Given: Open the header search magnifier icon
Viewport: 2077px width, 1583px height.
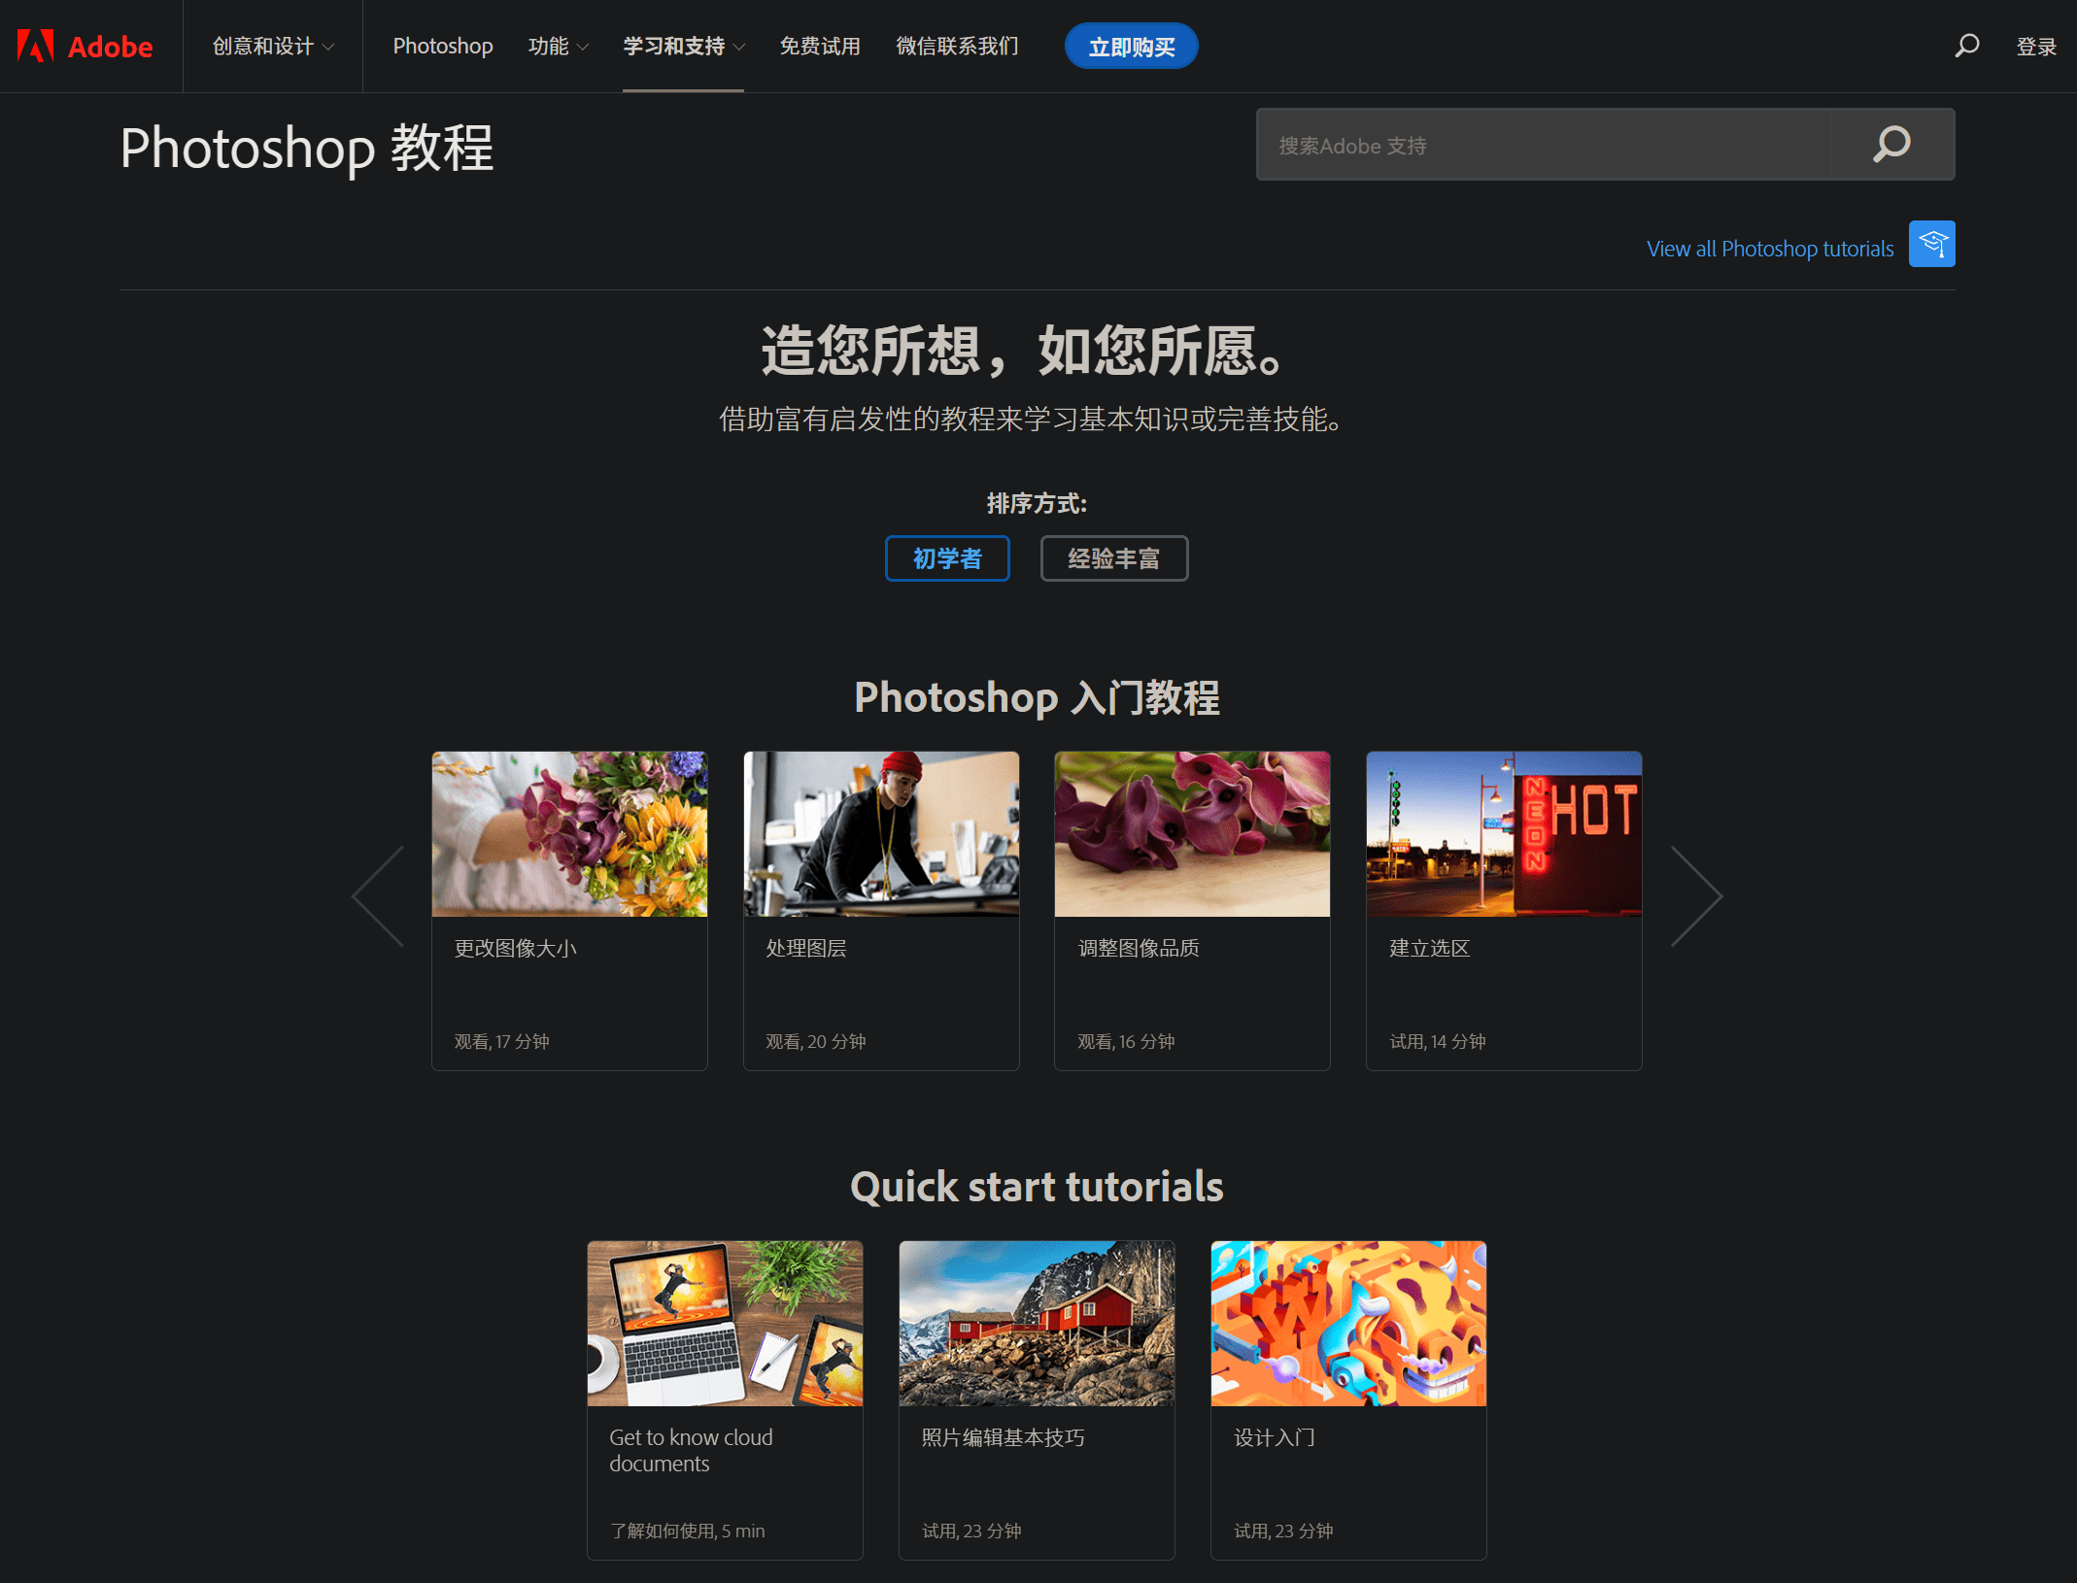Looking at the screenshot, I should tap(1967, 46).
